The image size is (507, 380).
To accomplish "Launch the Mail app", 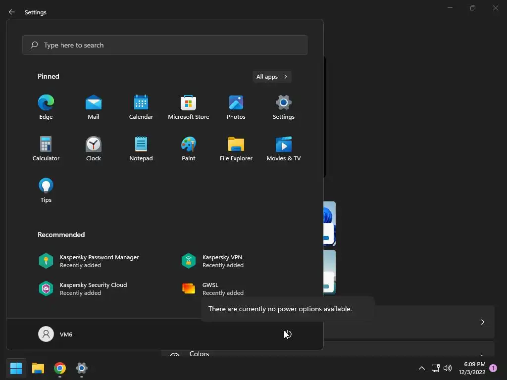I will click(94, 107).
